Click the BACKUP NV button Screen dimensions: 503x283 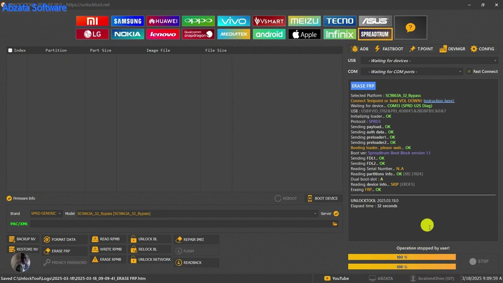(x=23, y=239)
